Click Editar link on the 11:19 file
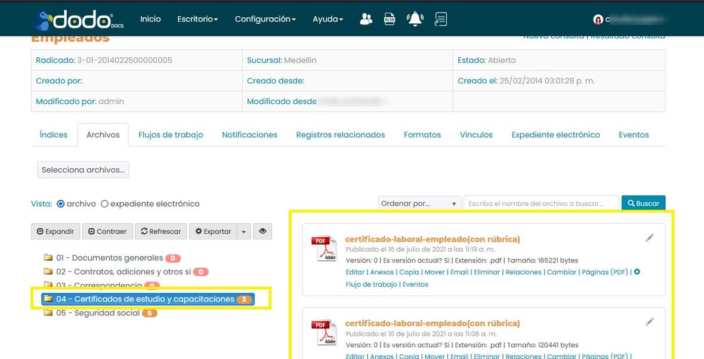The image size is (704, 359). pyautogui.click(x=355, y=272)
